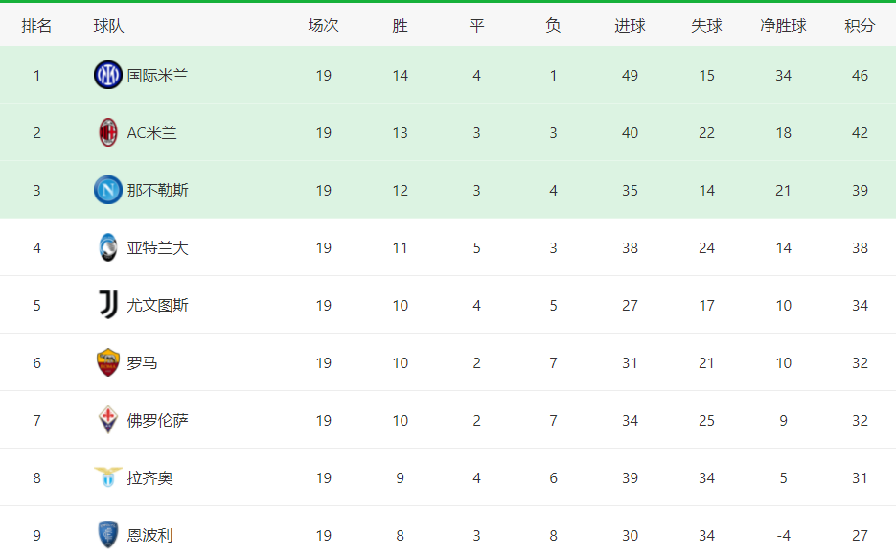This screenshot has width=896, height=556.
Task: Click the Roma club crest
Action: coord(108,362)
